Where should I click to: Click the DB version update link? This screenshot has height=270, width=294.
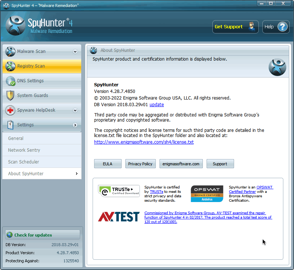tap(157, 105)
